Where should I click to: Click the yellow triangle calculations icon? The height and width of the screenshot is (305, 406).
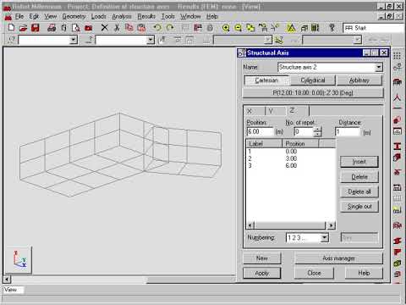(291, 28)
